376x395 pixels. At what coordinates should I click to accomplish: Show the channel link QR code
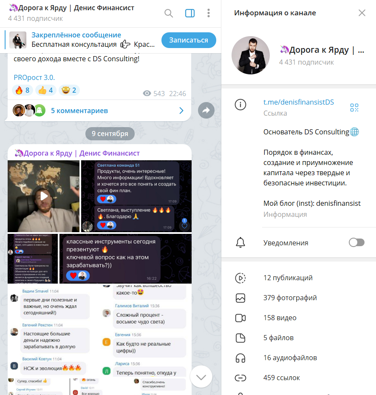[354, 108]
